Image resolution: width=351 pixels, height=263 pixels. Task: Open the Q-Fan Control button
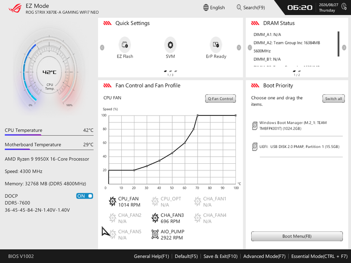(221, 99)
